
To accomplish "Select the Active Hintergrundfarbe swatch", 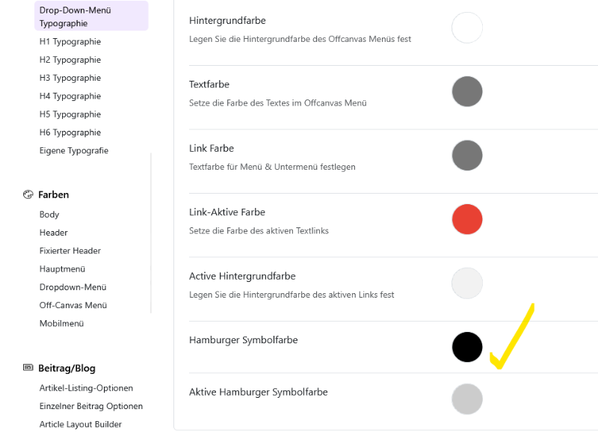I will tap(467, 283).
